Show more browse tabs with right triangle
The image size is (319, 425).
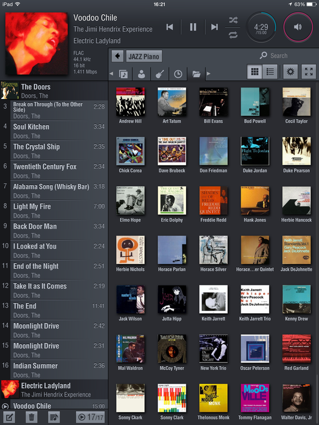pos(208,73)
